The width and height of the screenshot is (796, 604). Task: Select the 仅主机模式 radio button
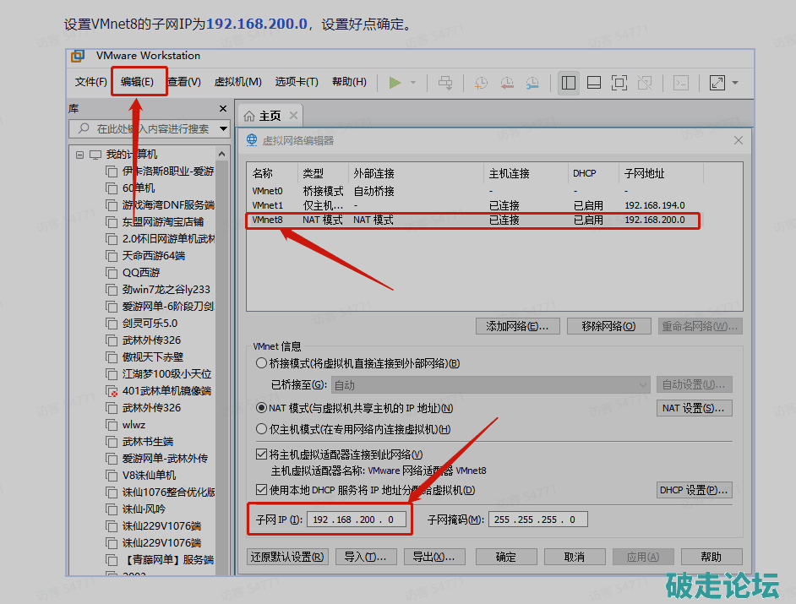(261, 430)
